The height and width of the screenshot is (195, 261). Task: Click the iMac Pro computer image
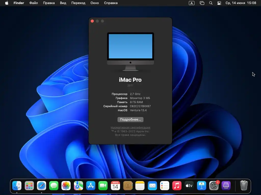point(130,52)
